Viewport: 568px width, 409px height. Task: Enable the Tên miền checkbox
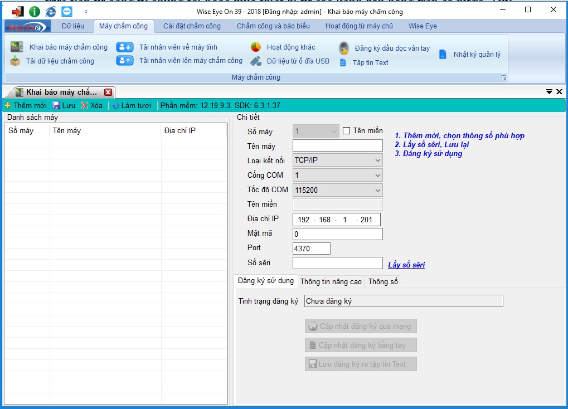pyautogui.click(x=347, y=131)
